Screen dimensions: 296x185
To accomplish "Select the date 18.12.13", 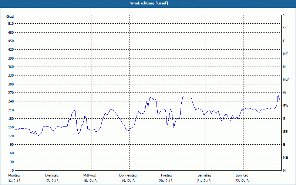I will coord(90,181).
